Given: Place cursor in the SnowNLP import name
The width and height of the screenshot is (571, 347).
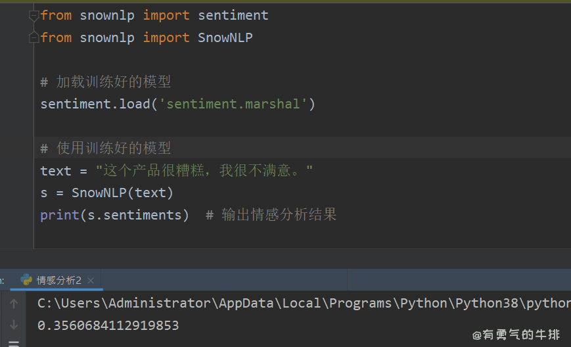Looking at the screenshot, I should click(x=225, y=37).
